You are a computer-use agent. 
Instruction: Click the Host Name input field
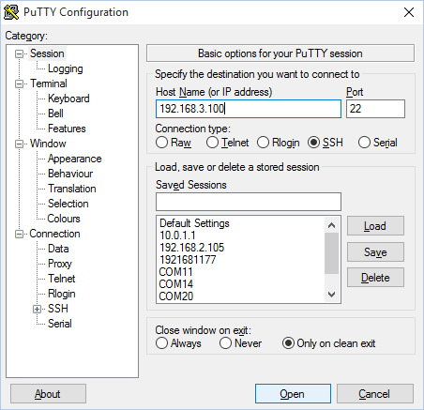tap(249, 109)
